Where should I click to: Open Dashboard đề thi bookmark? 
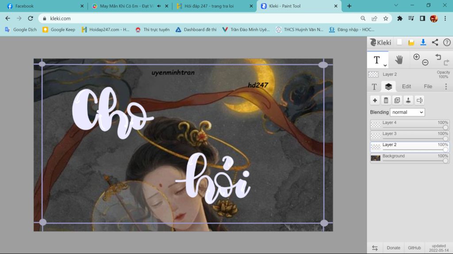coord(196,30)
